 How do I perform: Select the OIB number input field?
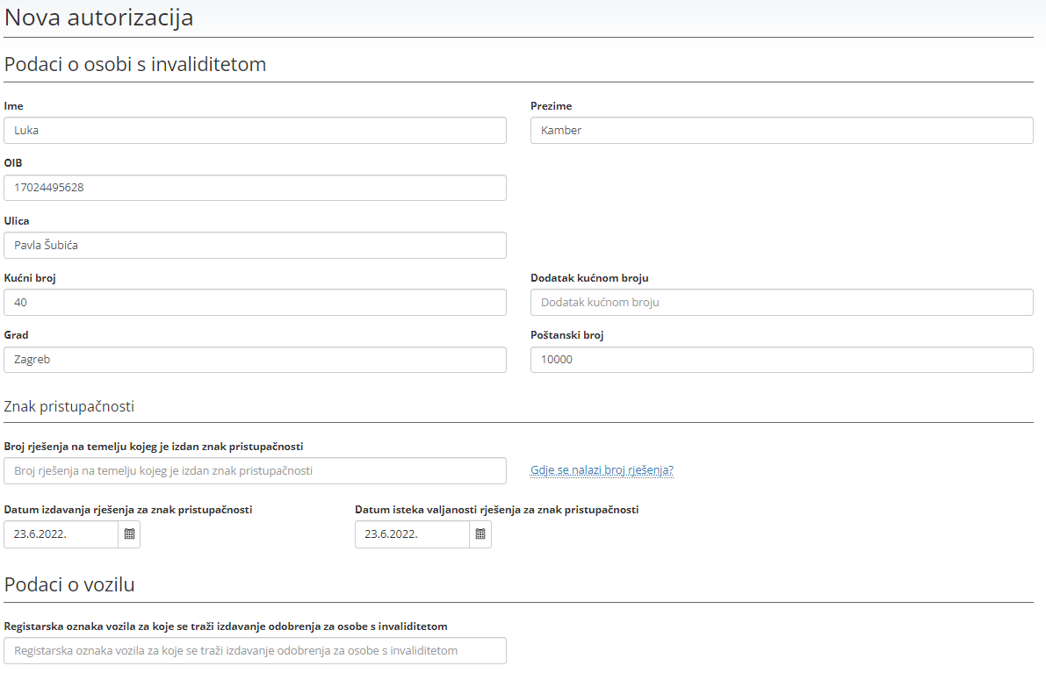pos(255,188)
